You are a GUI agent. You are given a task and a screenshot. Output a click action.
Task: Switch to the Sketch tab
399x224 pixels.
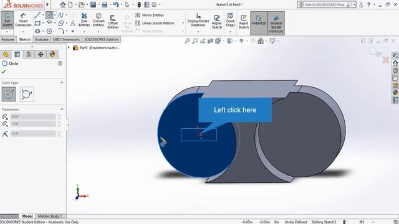pos(25,39)
